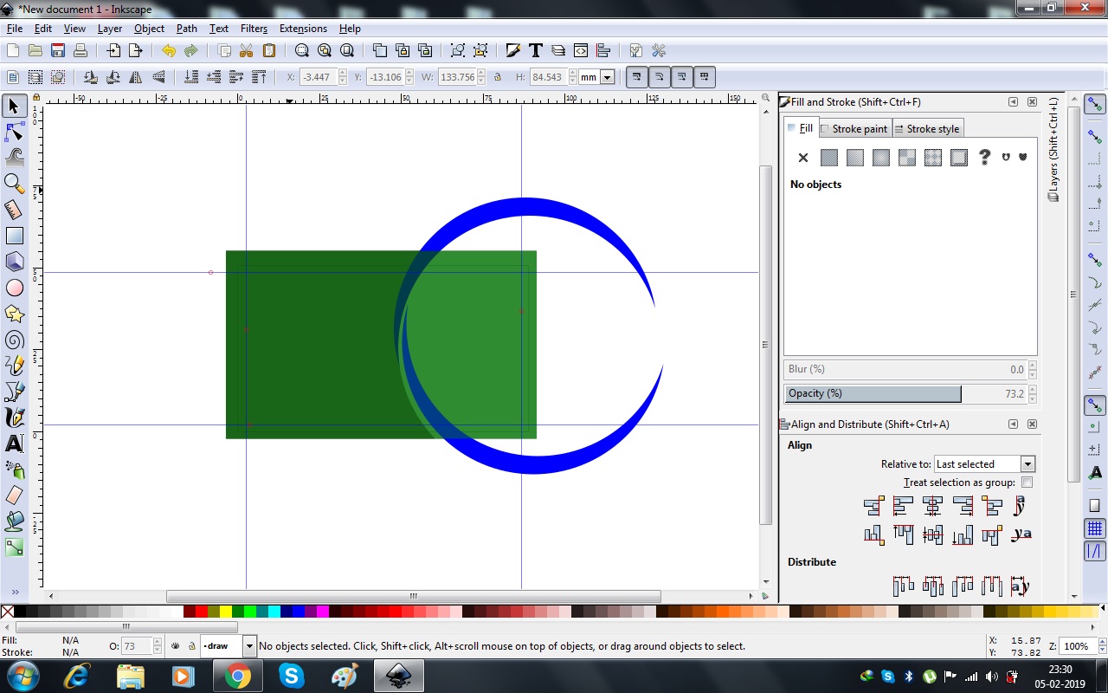This screenshot has height=693, width=1108.
Task: Pick the Rectangle drawing tool
Action: point(15,236)
